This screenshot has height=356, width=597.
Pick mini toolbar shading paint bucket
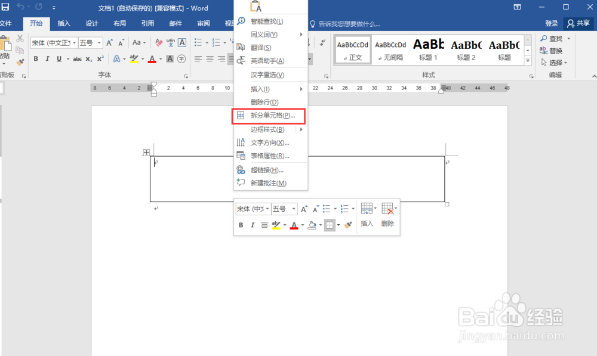point(312,225)
